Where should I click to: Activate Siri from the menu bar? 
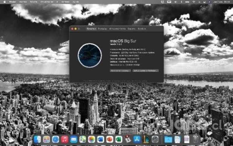pyautogui.click(x=210, y=2)
